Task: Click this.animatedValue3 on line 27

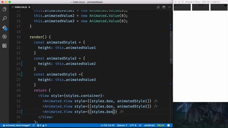Action: coord(76,80)
